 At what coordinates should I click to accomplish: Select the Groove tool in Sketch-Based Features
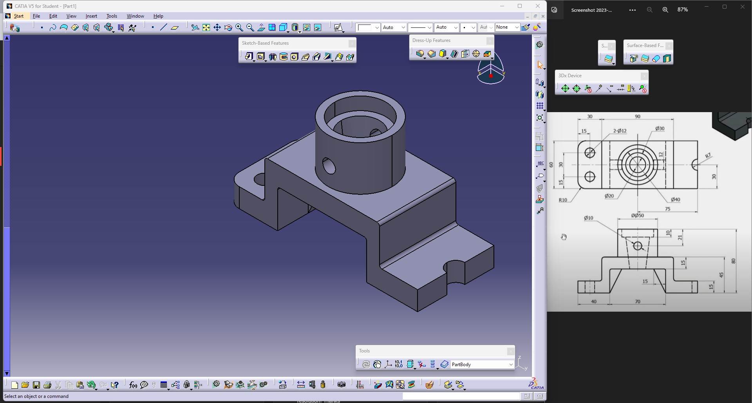284,56
